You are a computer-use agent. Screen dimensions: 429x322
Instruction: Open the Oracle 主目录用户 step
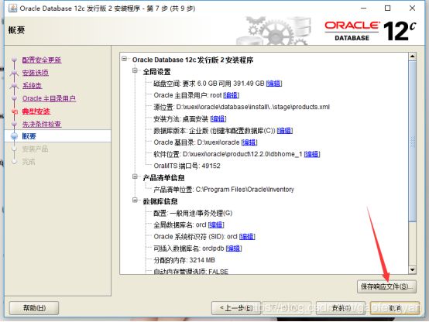[50, 98]
